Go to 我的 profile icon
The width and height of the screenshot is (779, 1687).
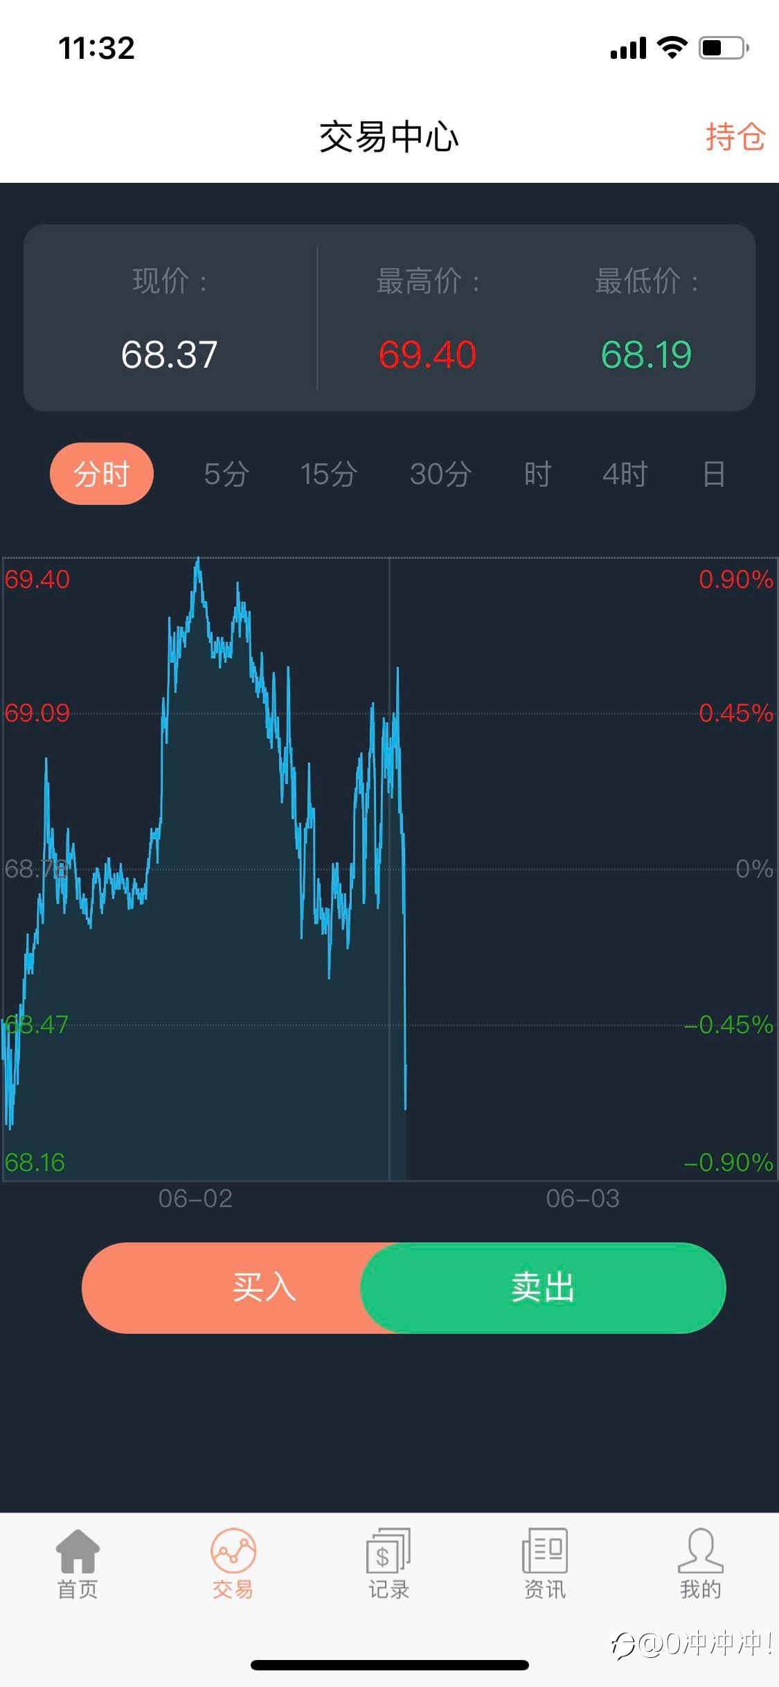[701, 1551]
